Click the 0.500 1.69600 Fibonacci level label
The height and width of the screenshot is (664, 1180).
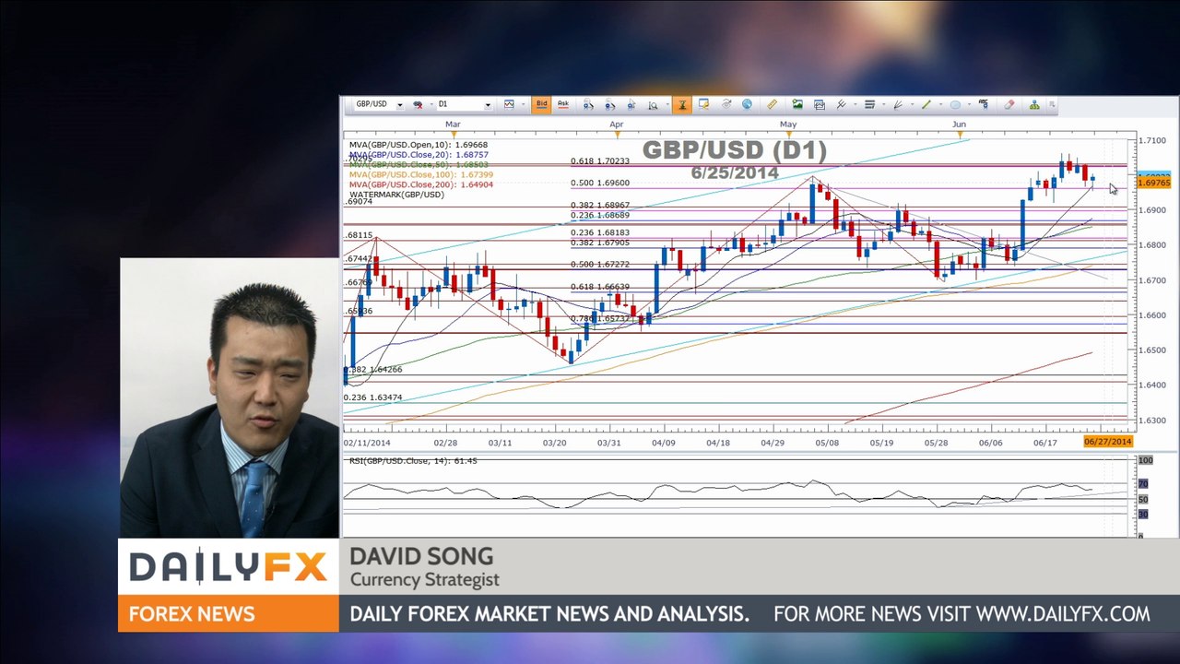point(600,183)
